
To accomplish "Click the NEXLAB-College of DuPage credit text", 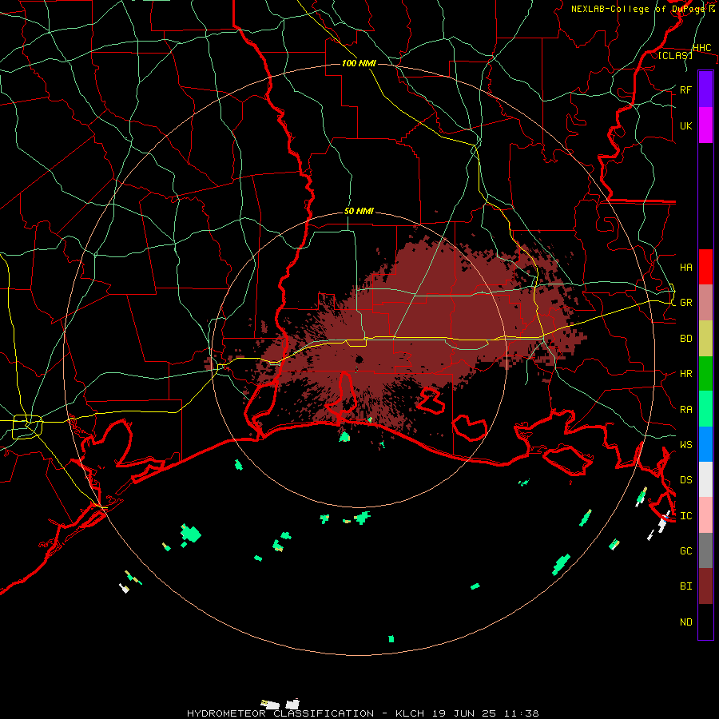I will pyautogui.click(x=639, y=9).
